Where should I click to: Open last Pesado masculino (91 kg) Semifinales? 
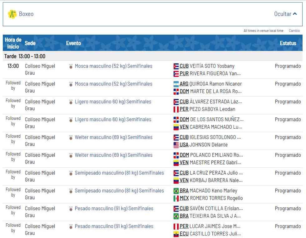114,226
